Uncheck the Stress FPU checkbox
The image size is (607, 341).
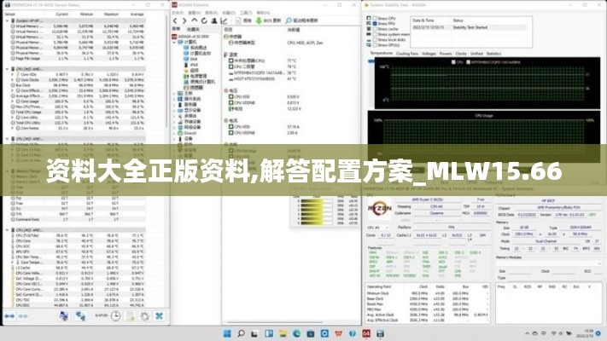pyautogui.click(x=375, y=24)
